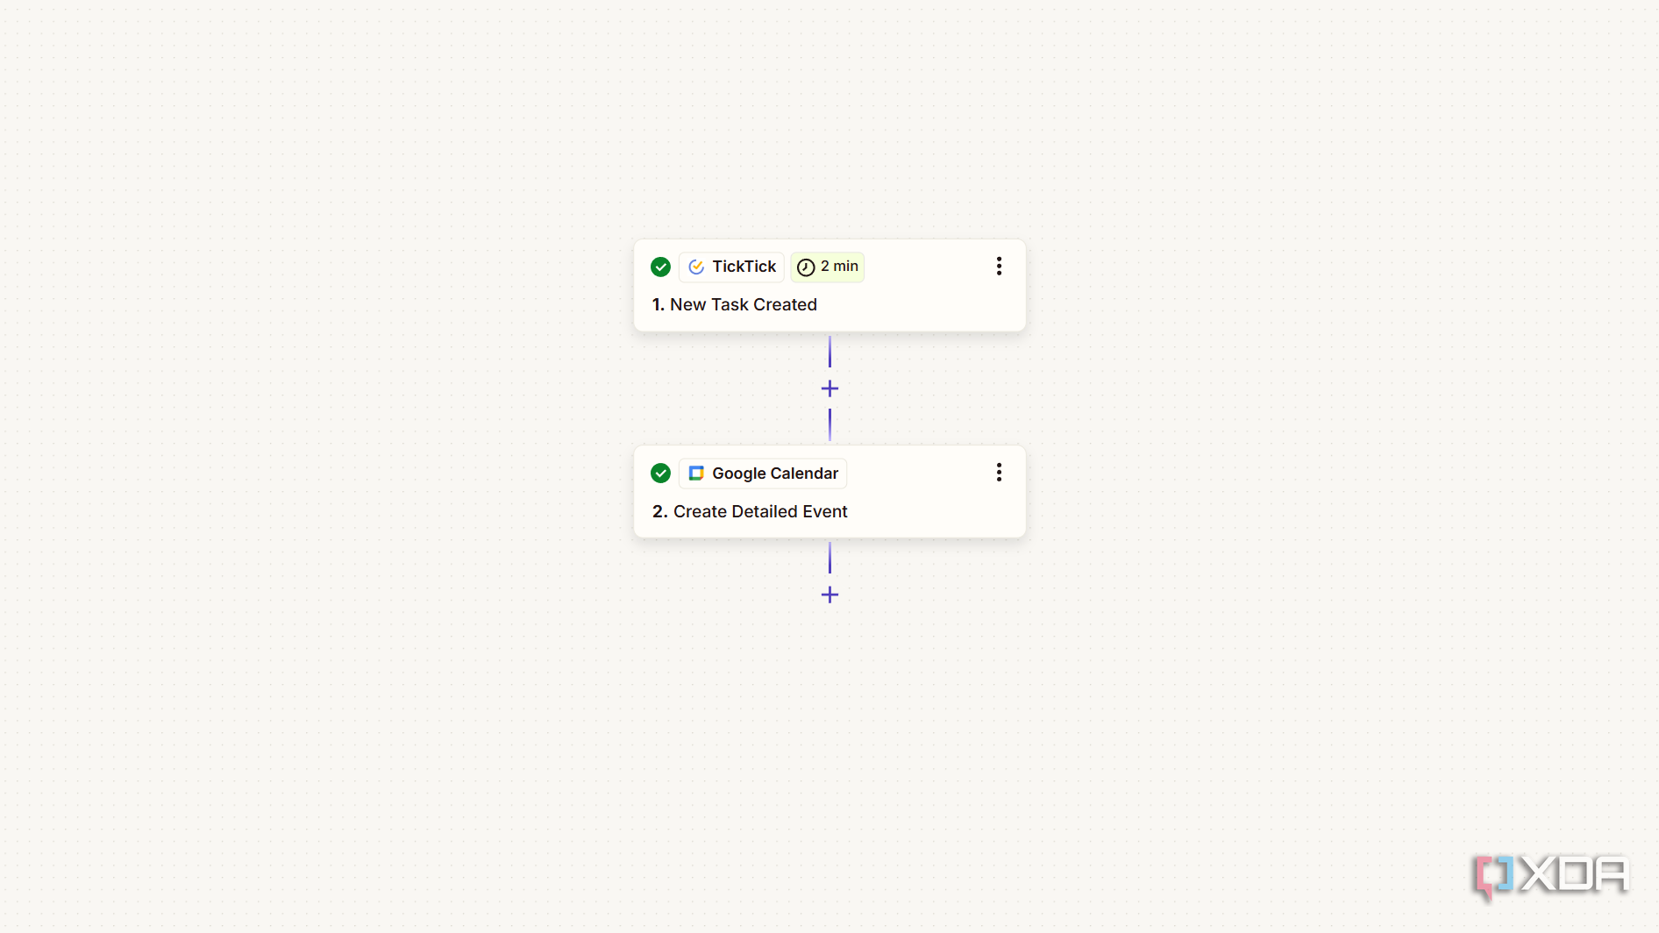
Task: Add a step after Create Detailed Event
Action: coord(829,595)
